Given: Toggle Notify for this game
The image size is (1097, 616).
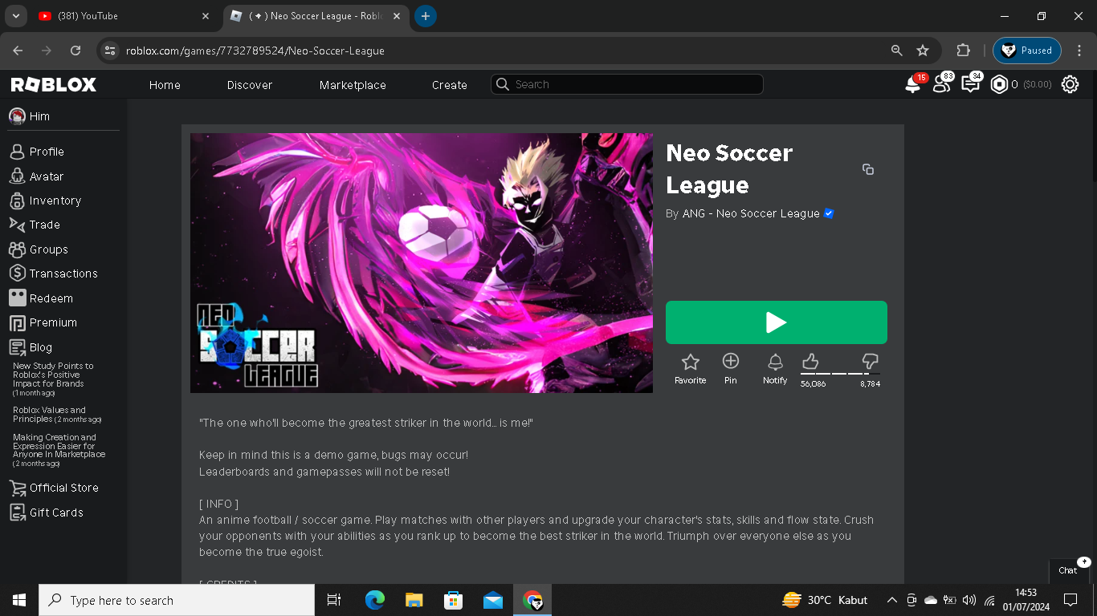Looking at the screenshot, I should (775, 370).
